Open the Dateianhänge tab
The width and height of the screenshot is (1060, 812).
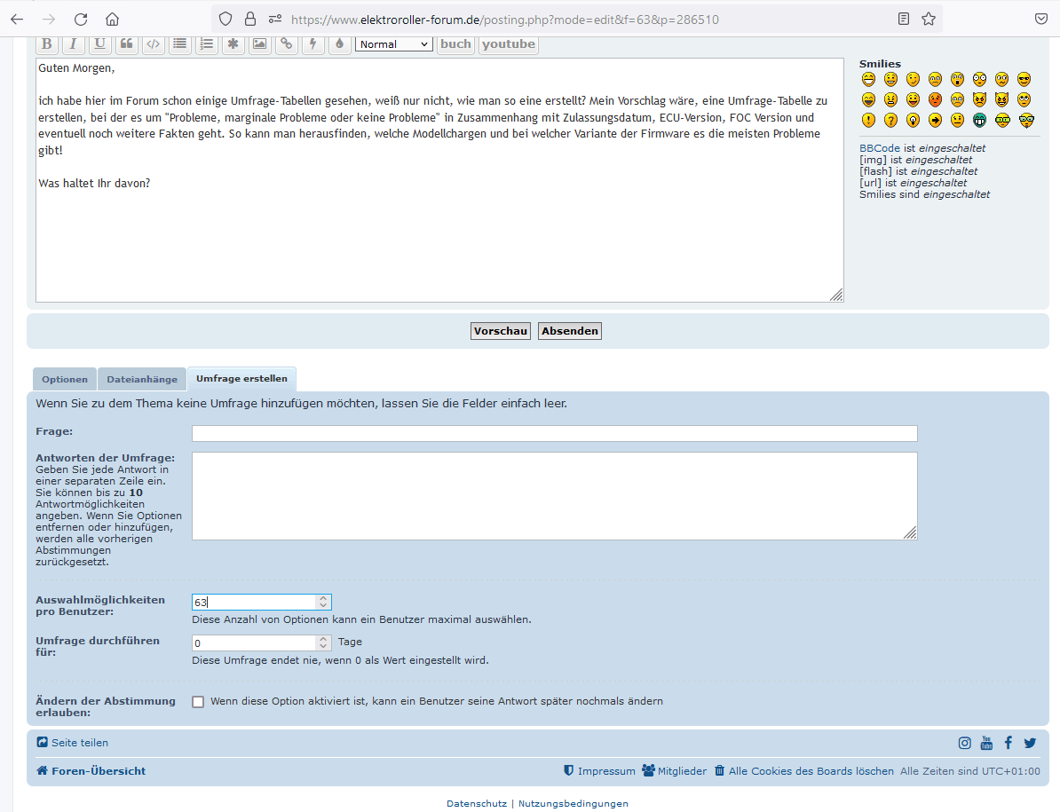click(142, 379)
